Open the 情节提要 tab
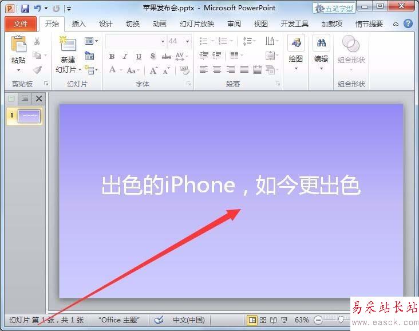 (x=369, y=24)
